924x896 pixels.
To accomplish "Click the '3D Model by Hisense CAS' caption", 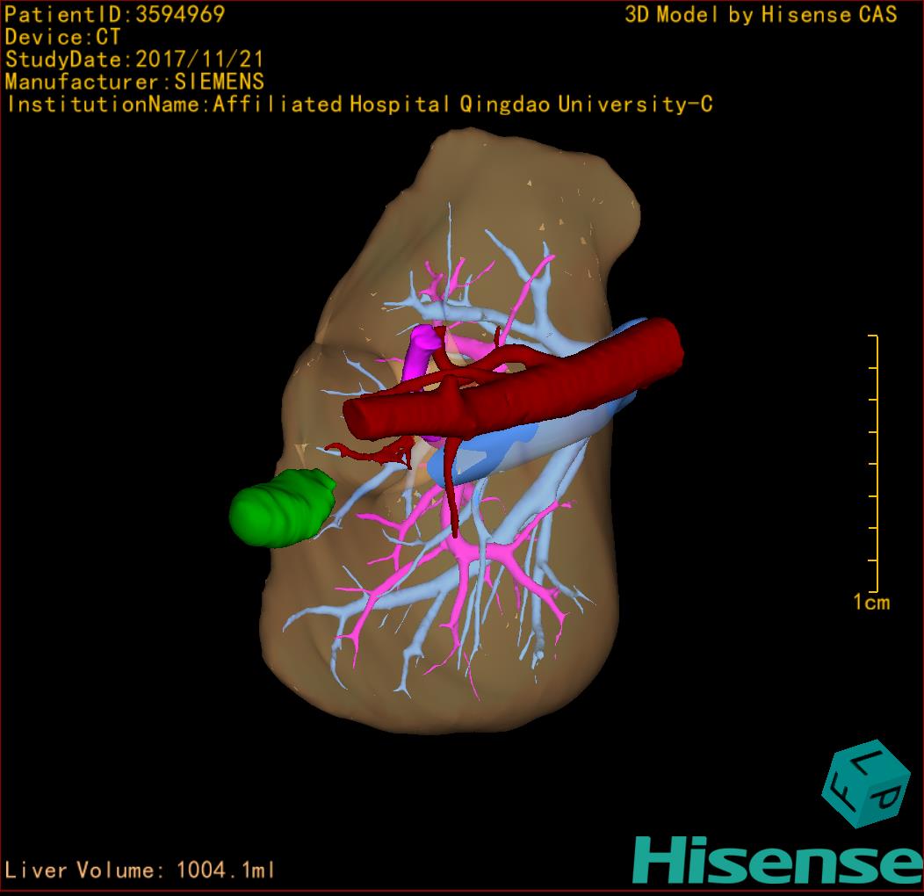I will 761,14.
